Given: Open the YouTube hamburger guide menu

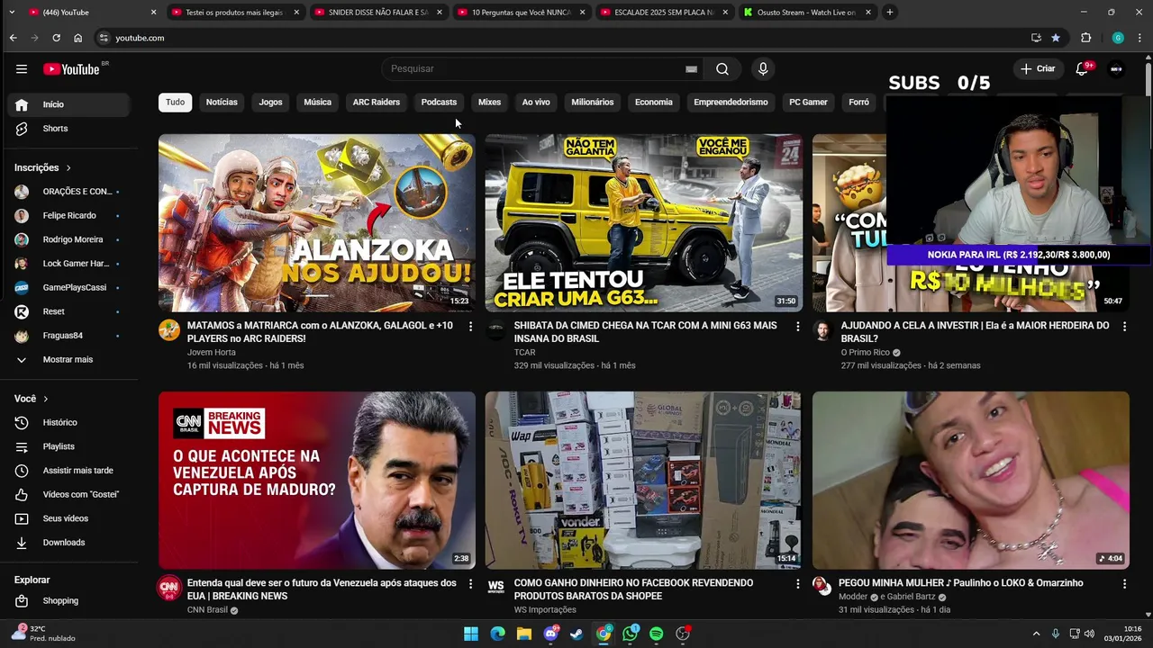Looking at the screenshot, I should [x=22, y=68].
